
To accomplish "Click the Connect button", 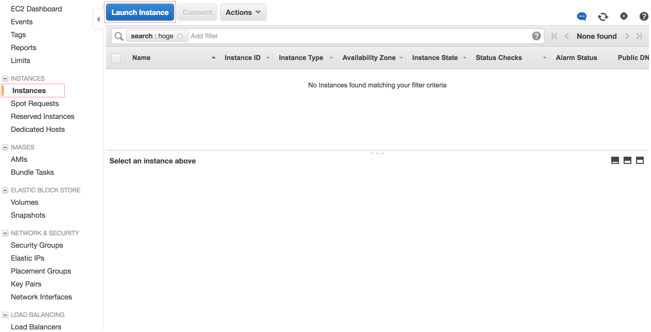I will (198, 12).
